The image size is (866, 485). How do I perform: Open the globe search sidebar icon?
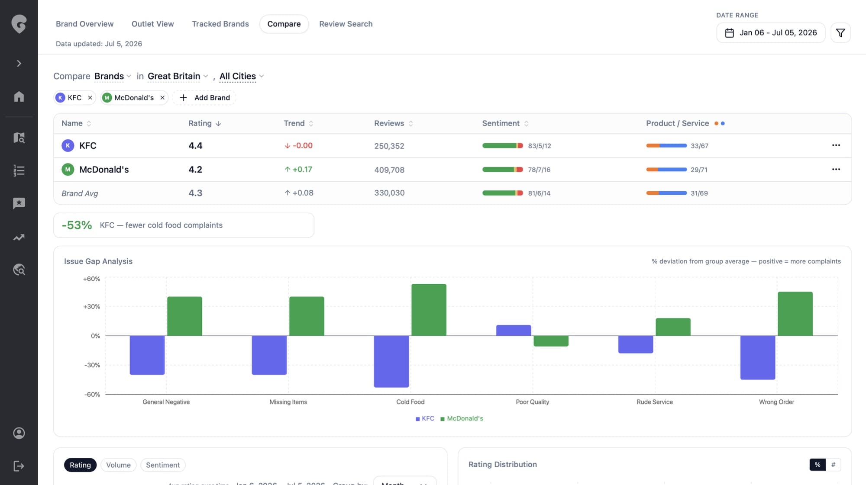click(19, 270)
